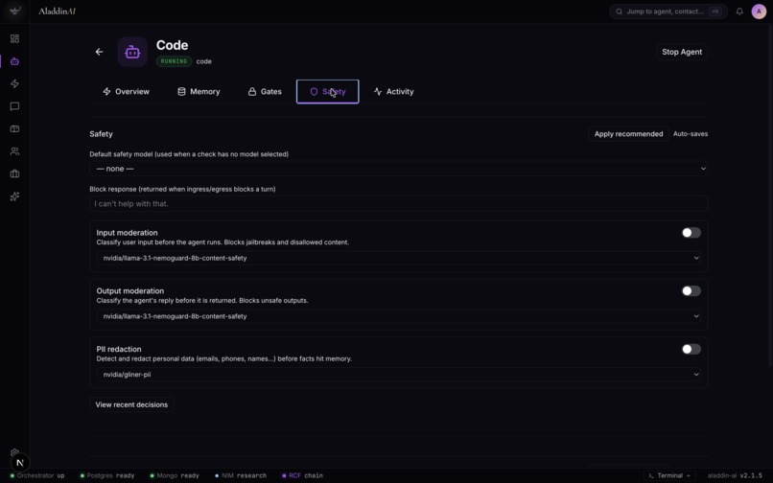Open the PII redaction model dropdown
This screenshot has height=483, width=773.
pos(398,374)
